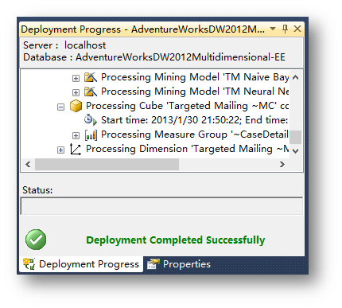Select the Deployment Progress tab
Viewport: 342px width, 308px height.
pos(81,264)
